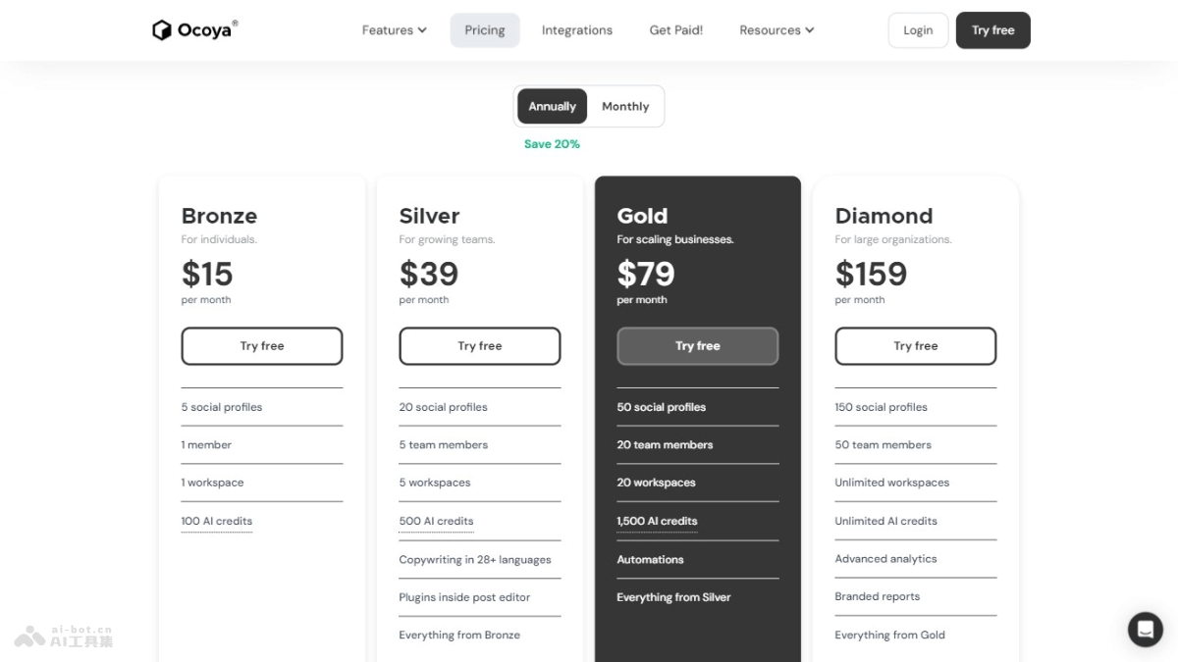Click the Gold 1,500 AI credits tooltip text
The width and height of the screenshot is (1178, 662).
tap(657, 521)
